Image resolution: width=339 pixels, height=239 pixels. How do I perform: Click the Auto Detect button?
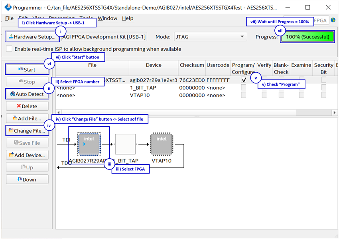pyautogui.click(x=27, y=94)
